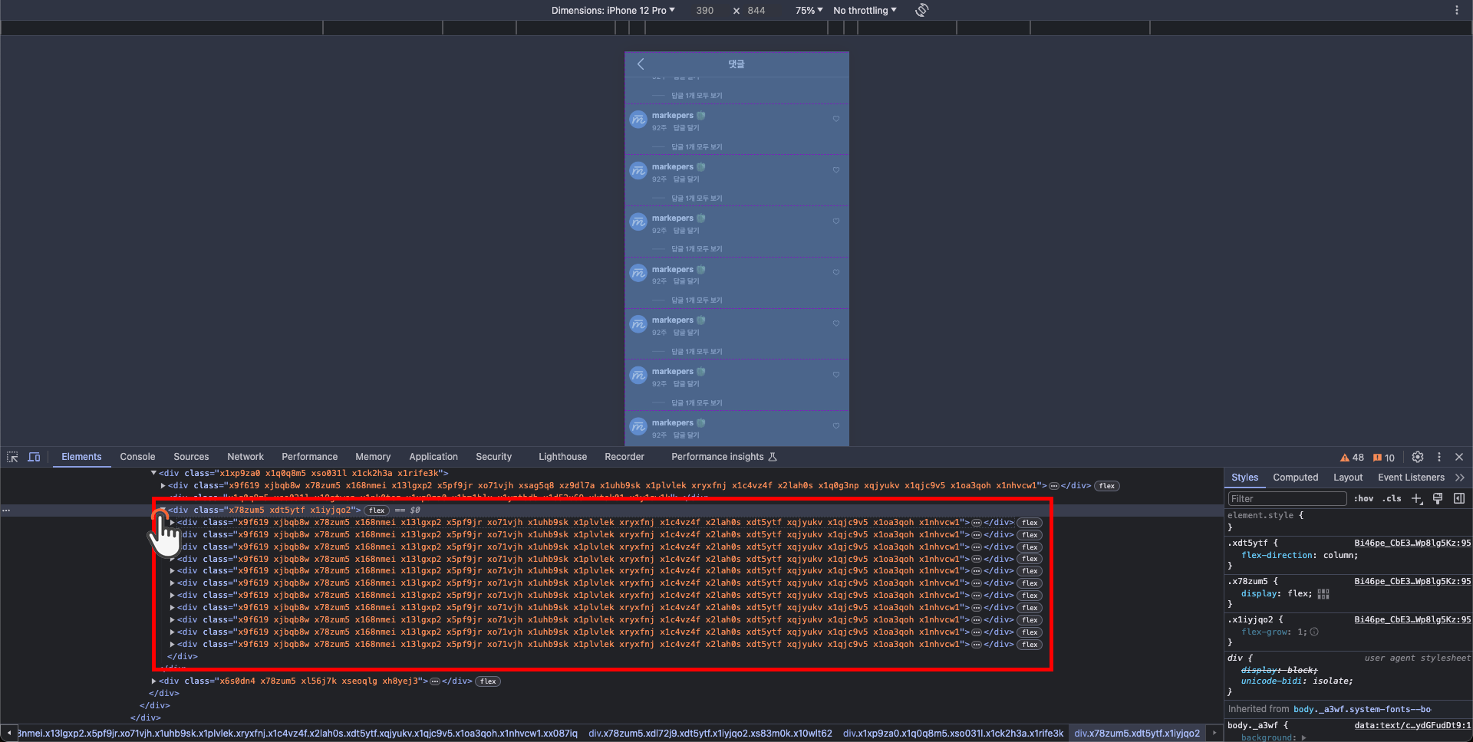This screenshot has height=742, width=1473.
Task: Toggle the .cls element classes panel
Action: pos(1392,499)
